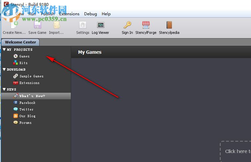This screenshot has width=251, height=162.
Task: Click the Forums speech bubble icon
Action: [x=16, y=122]
